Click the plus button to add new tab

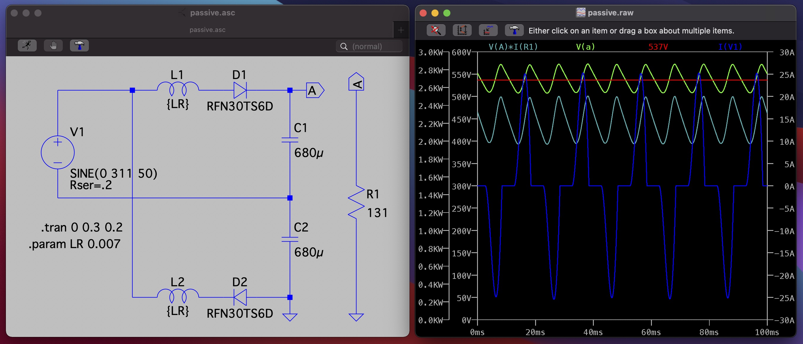pos(401,30)
